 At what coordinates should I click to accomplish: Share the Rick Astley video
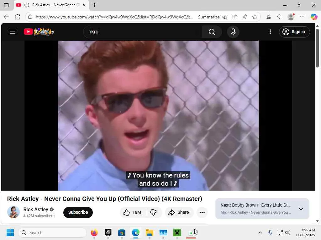pyautogui.click(x=178, y=212)
